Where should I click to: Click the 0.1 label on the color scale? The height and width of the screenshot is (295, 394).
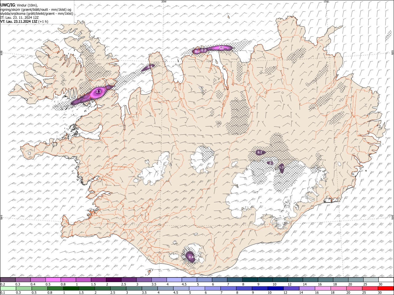(x=2, y=293)
